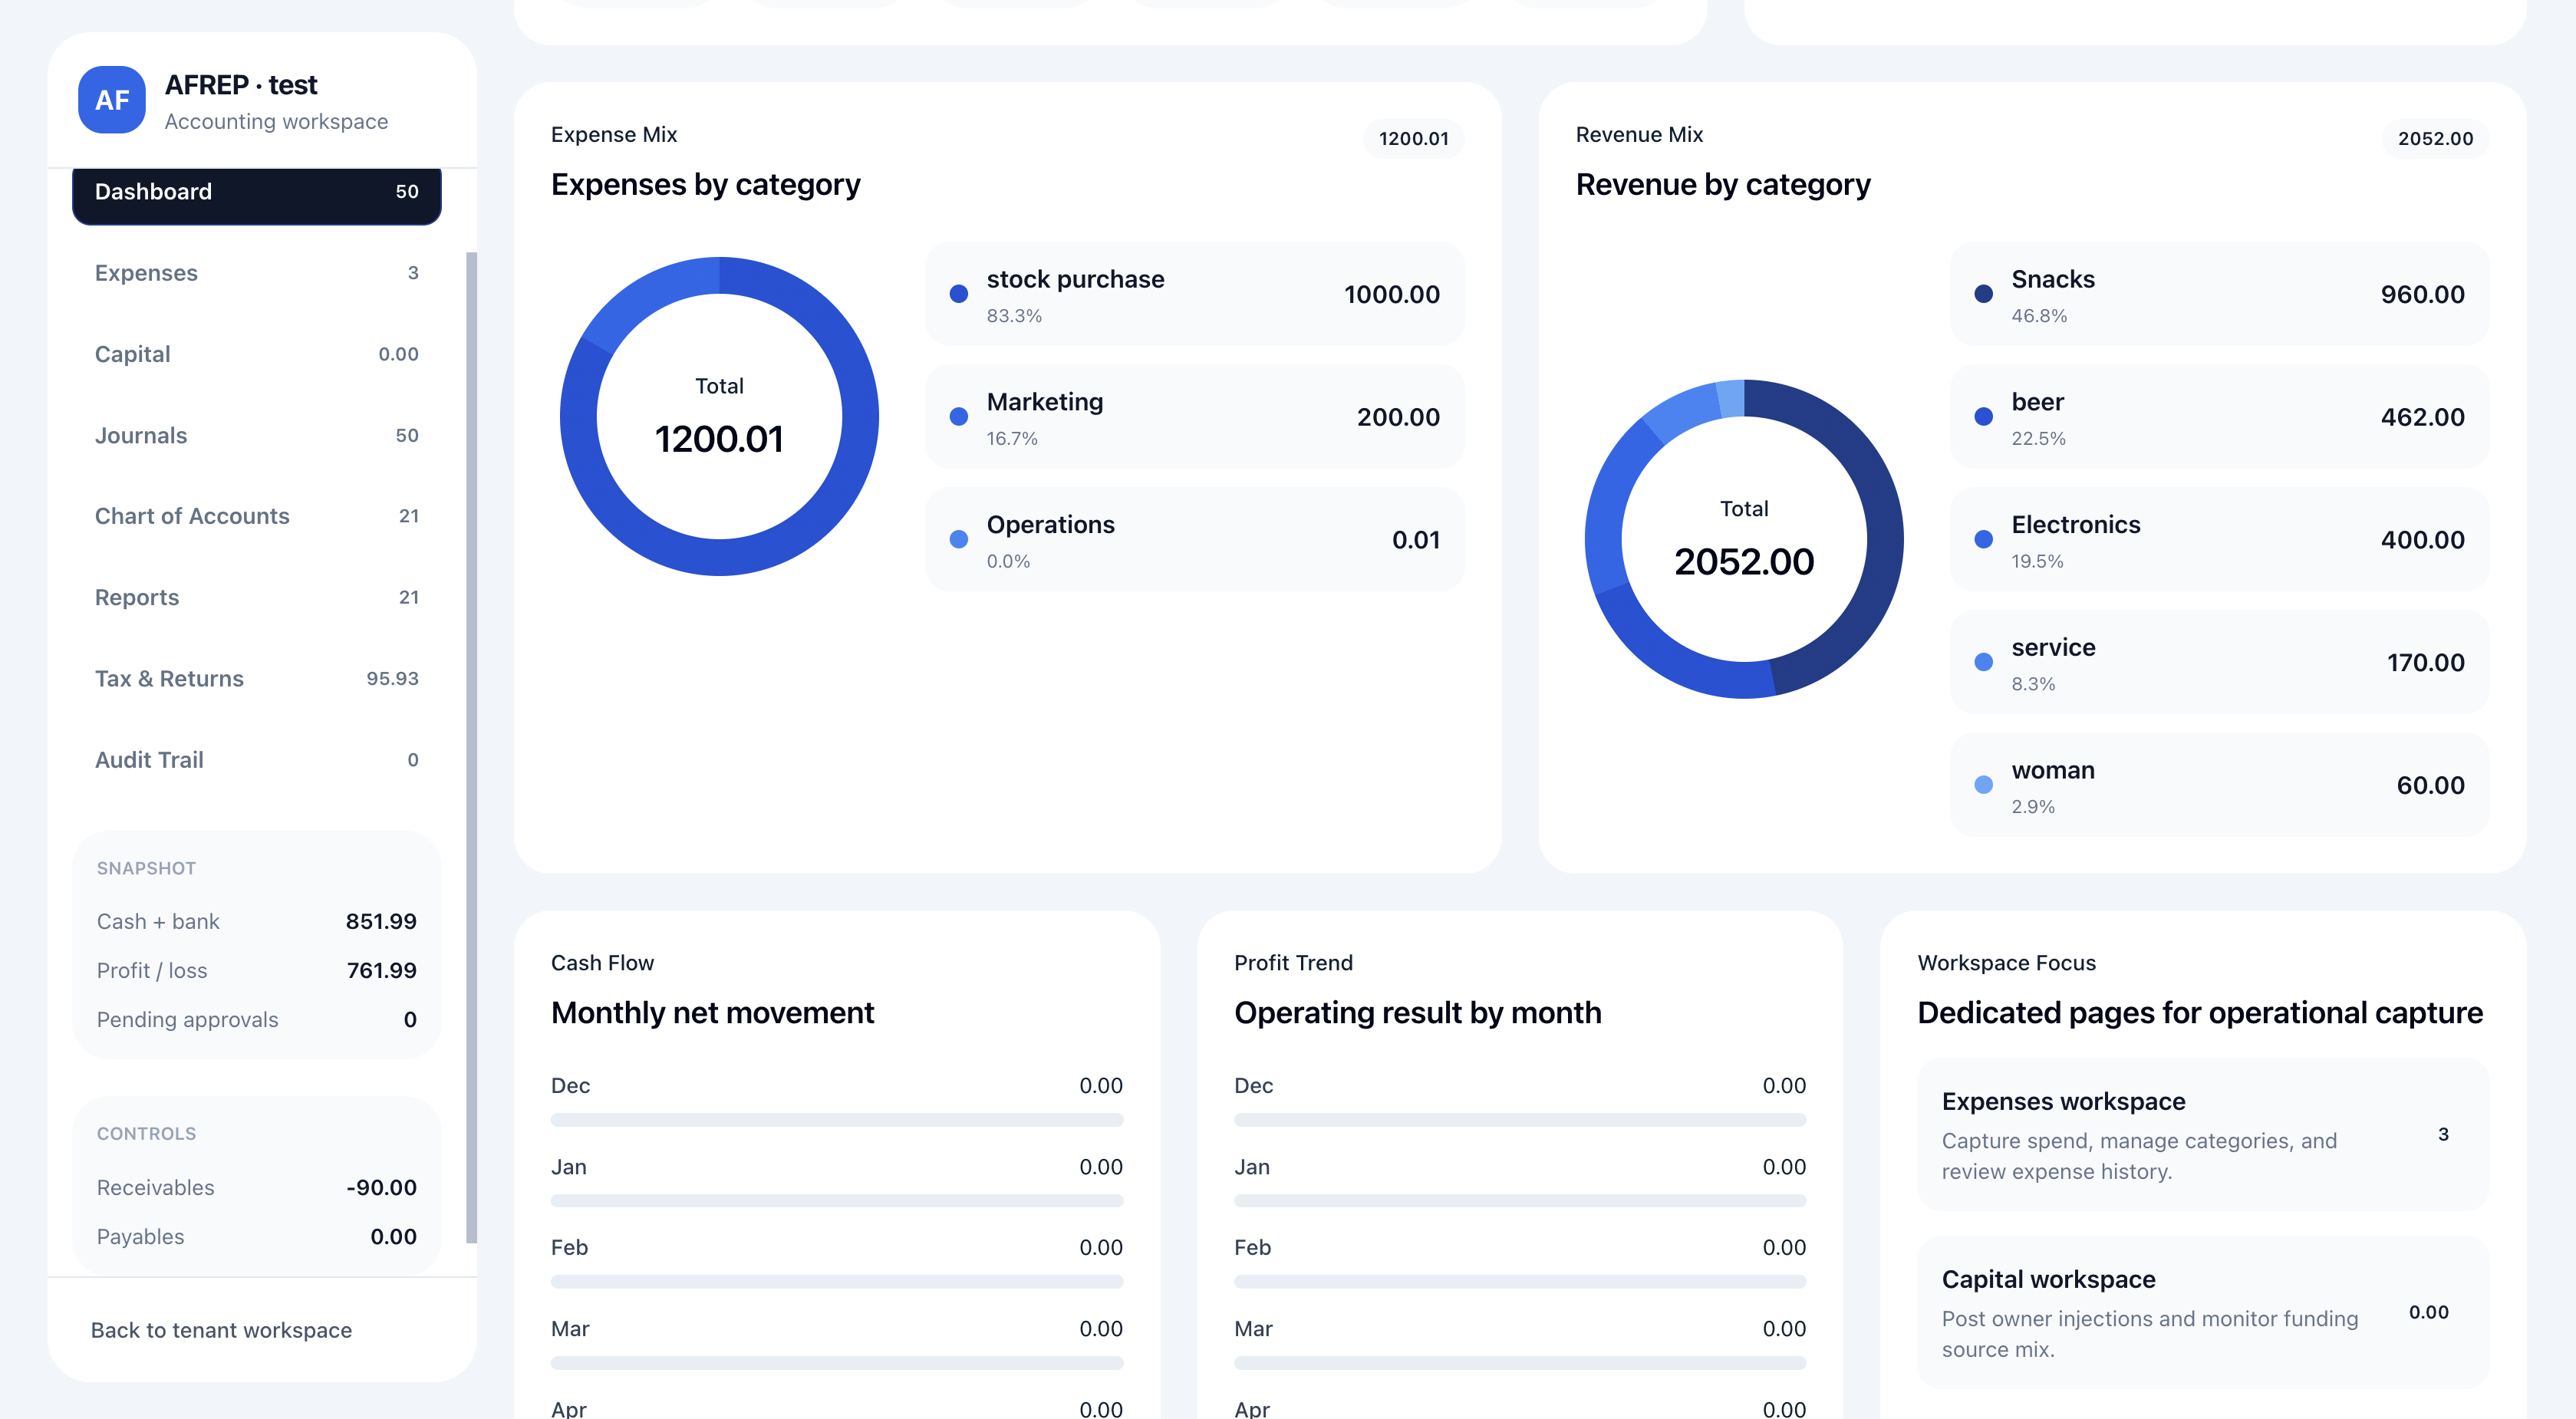Click the Jan Profit Trend bar
Viewport: 2576px width, 1419px height.
tap(1520, 1201)
